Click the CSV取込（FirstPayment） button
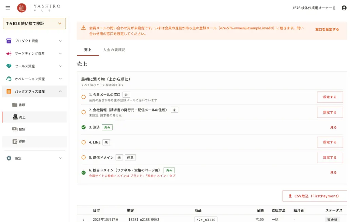Screen dimensions: 355x222 click(315, 196)
